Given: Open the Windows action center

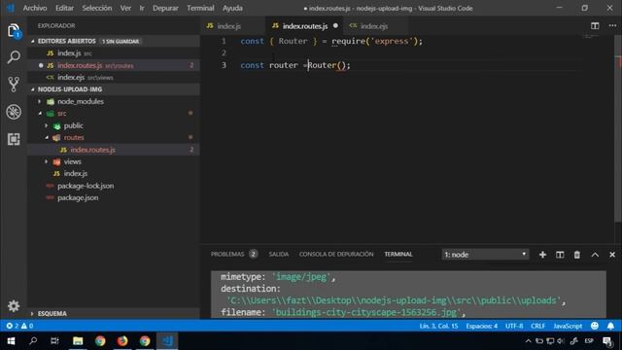Looking at the screenshot, I should click(606, 341).
